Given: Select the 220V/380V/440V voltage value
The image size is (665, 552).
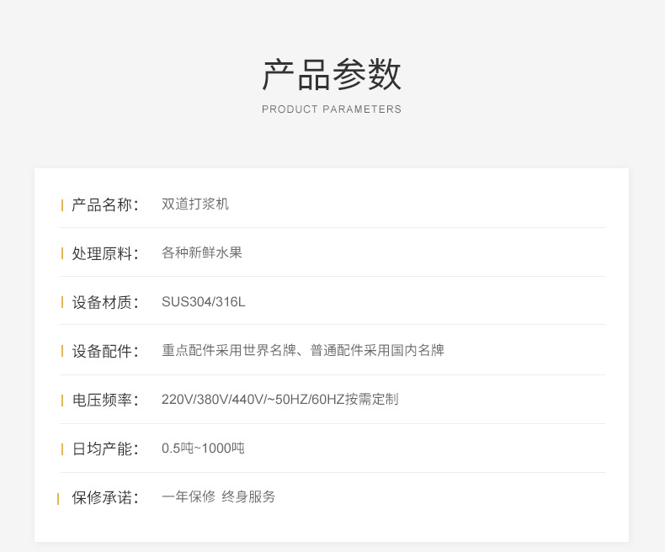Looking at the screenshot, I should tap(212, 400).
